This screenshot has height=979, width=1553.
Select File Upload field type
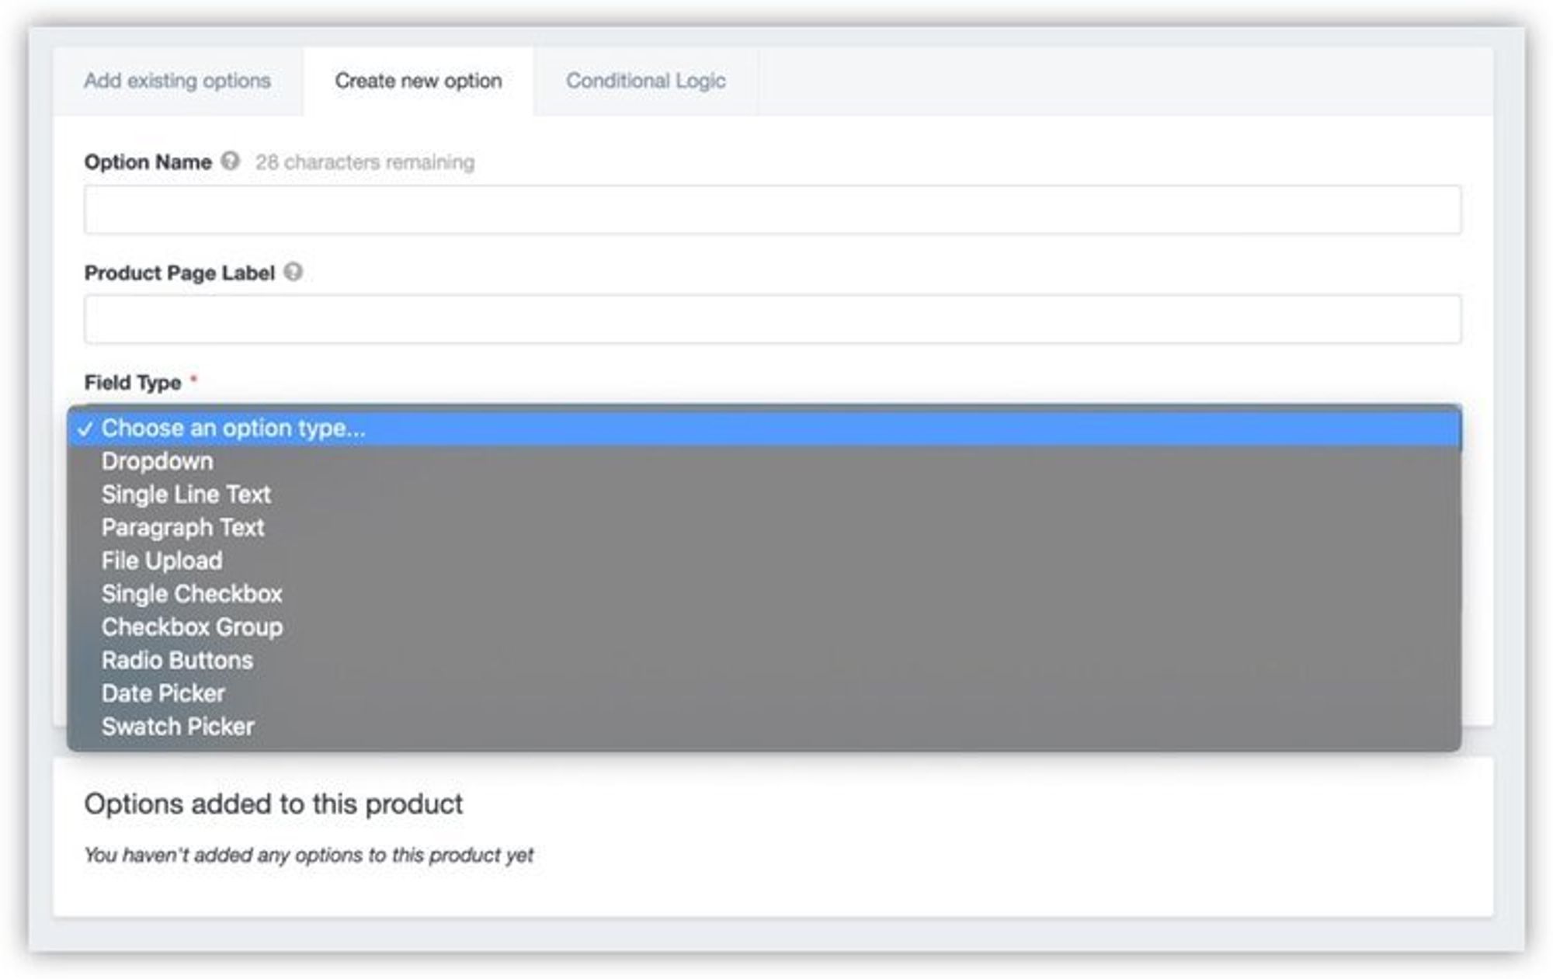tap(162, 561)
